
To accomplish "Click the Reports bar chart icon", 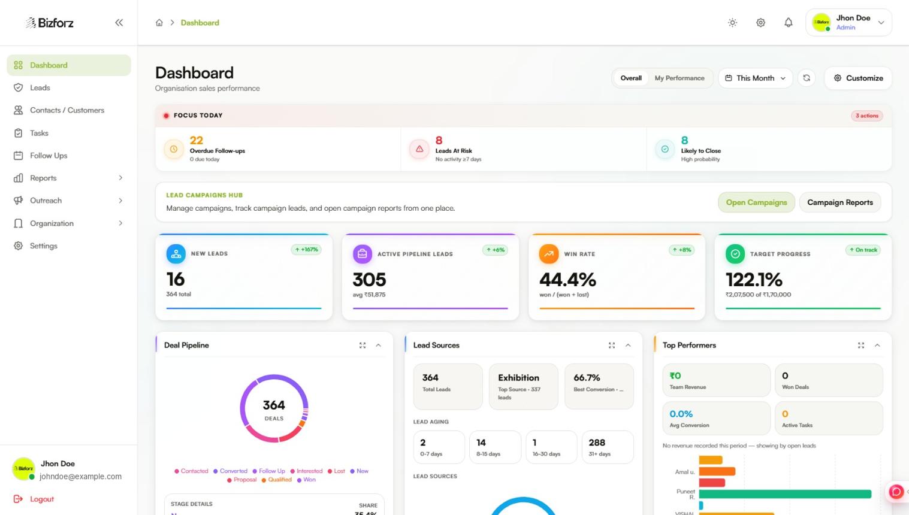I will tap(19, 178).
